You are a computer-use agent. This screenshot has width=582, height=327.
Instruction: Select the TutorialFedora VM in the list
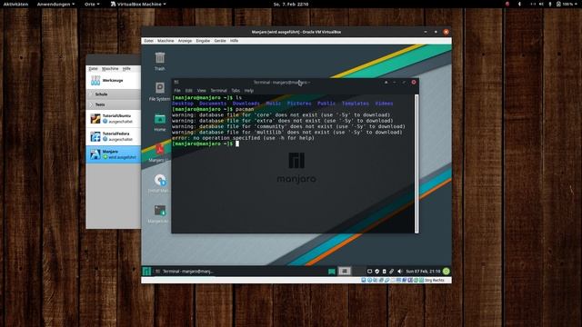click(x=113, y=136)
